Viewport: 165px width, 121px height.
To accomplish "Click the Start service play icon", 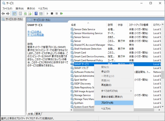I will pos(47,13).
